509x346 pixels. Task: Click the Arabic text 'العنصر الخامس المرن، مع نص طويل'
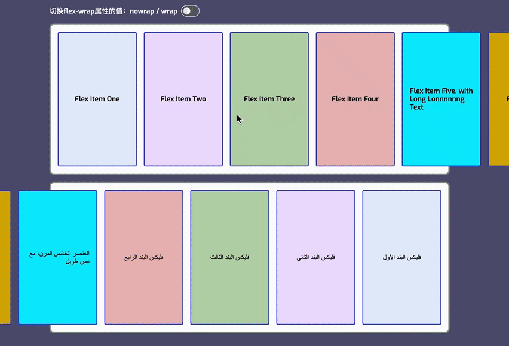(59, 257)
